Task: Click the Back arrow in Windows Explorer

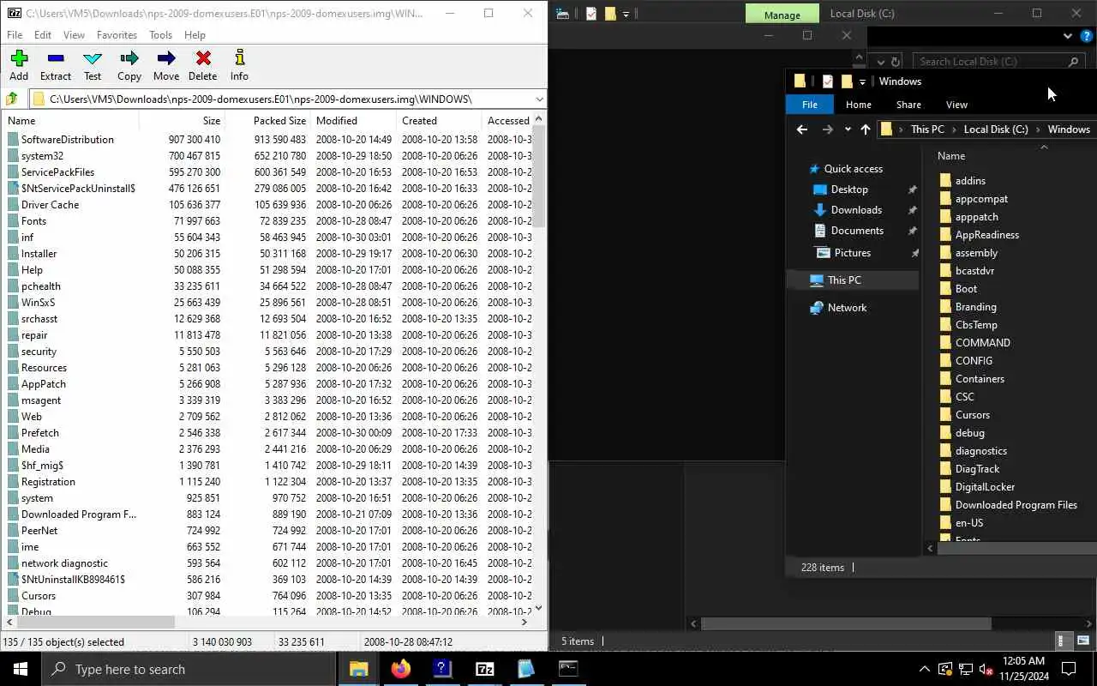Action: coord(801,129)
